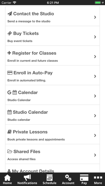Expand Buy Tickets using its chevron

[95, 37]
